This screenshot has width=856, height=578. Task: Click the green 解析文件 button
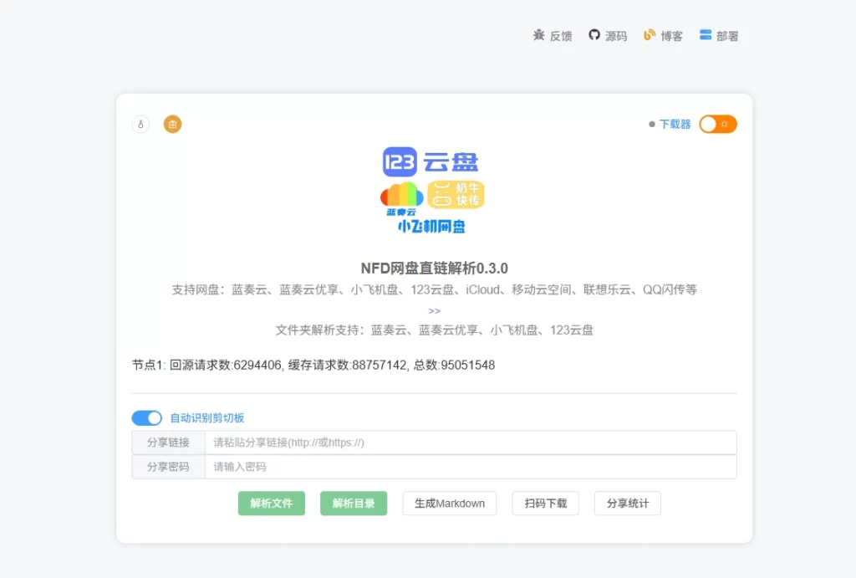point(272,504)
